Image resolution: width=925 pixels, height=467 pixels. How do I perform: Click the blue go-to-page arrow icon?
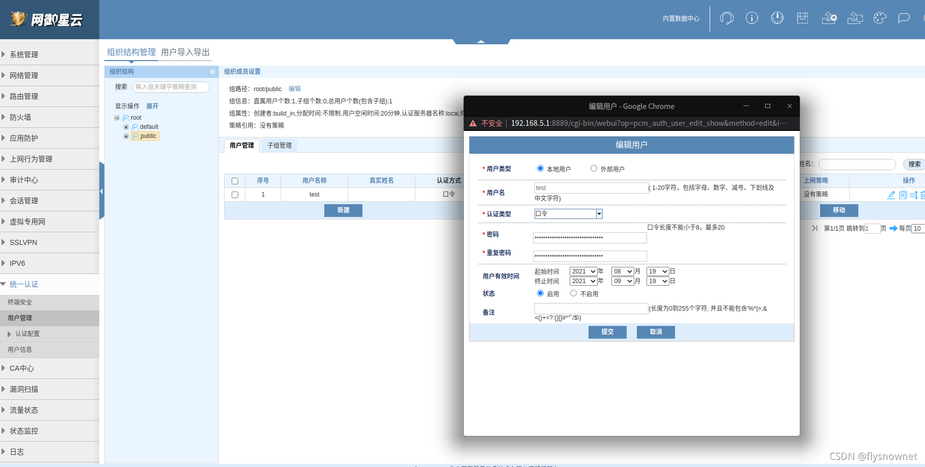893,229
